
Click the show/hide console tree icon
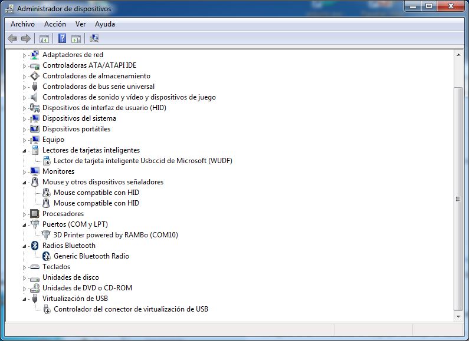pos(44,39)
